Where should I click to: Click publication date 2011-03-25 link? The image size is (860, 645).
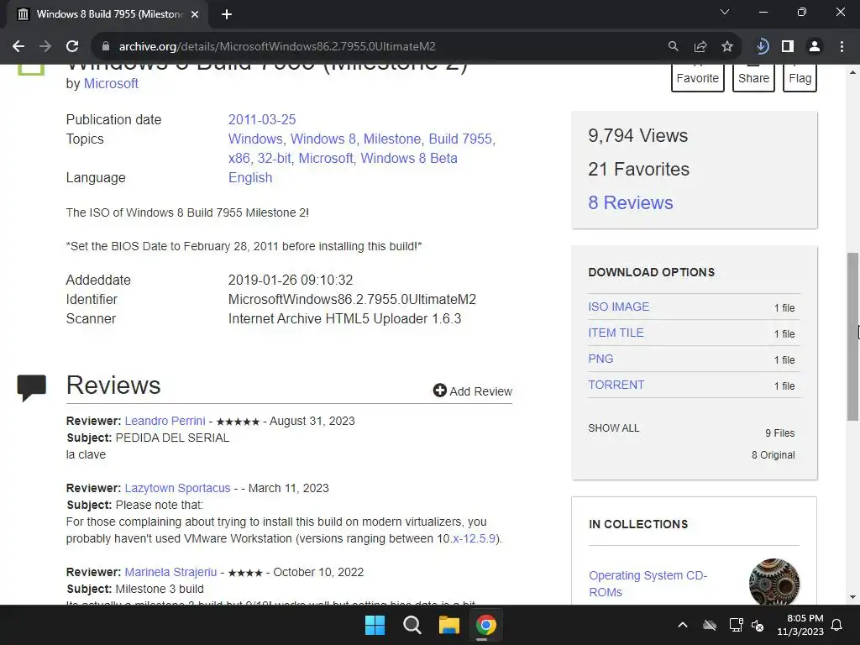pyautogui.click(x=262, y=119)
